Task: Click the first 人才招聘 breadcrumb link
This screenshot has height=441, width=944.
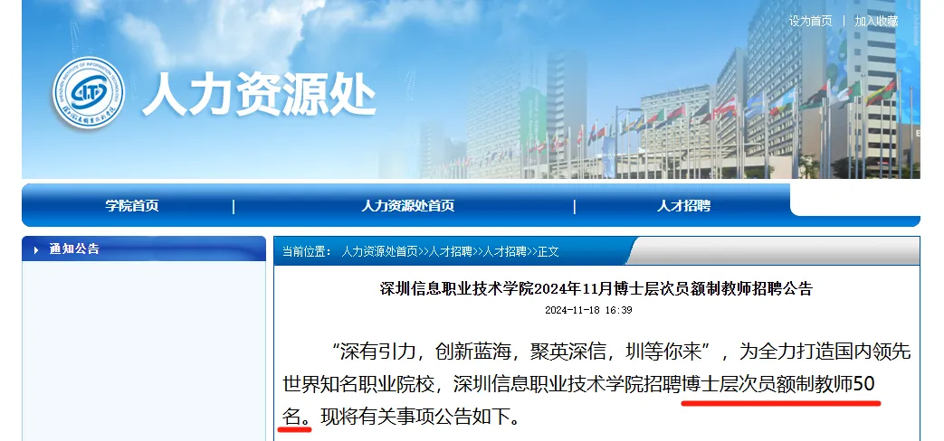Action: [452, 251]
